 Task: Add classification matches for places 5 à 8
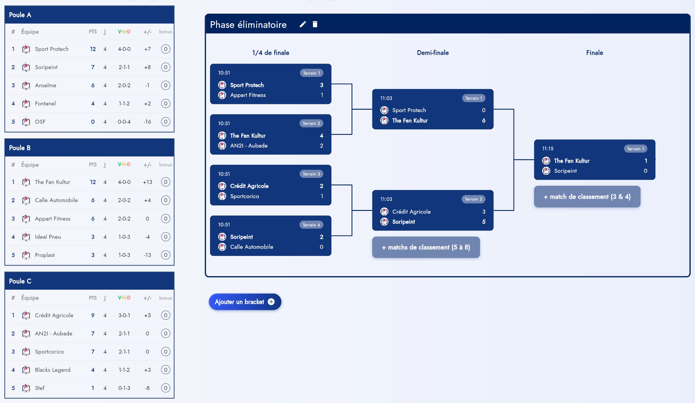pyautogui.click(x=426, y=247)
